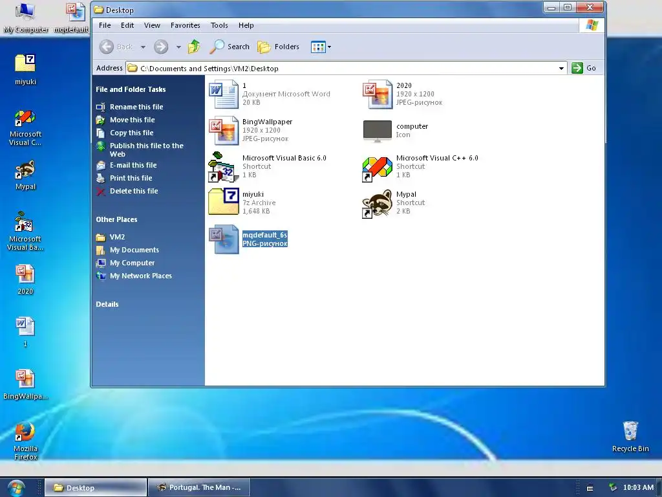Go up one folder level
The width and height of the screenshot is (662, 497).
[194, 47]
